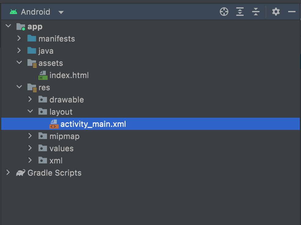Select the res label
Viewport: 301px width, 225px height.
pyautogui.click(x=44, y=88)
